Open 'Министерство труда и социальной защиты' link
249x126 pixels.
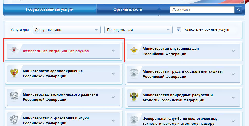coord(183,74)
